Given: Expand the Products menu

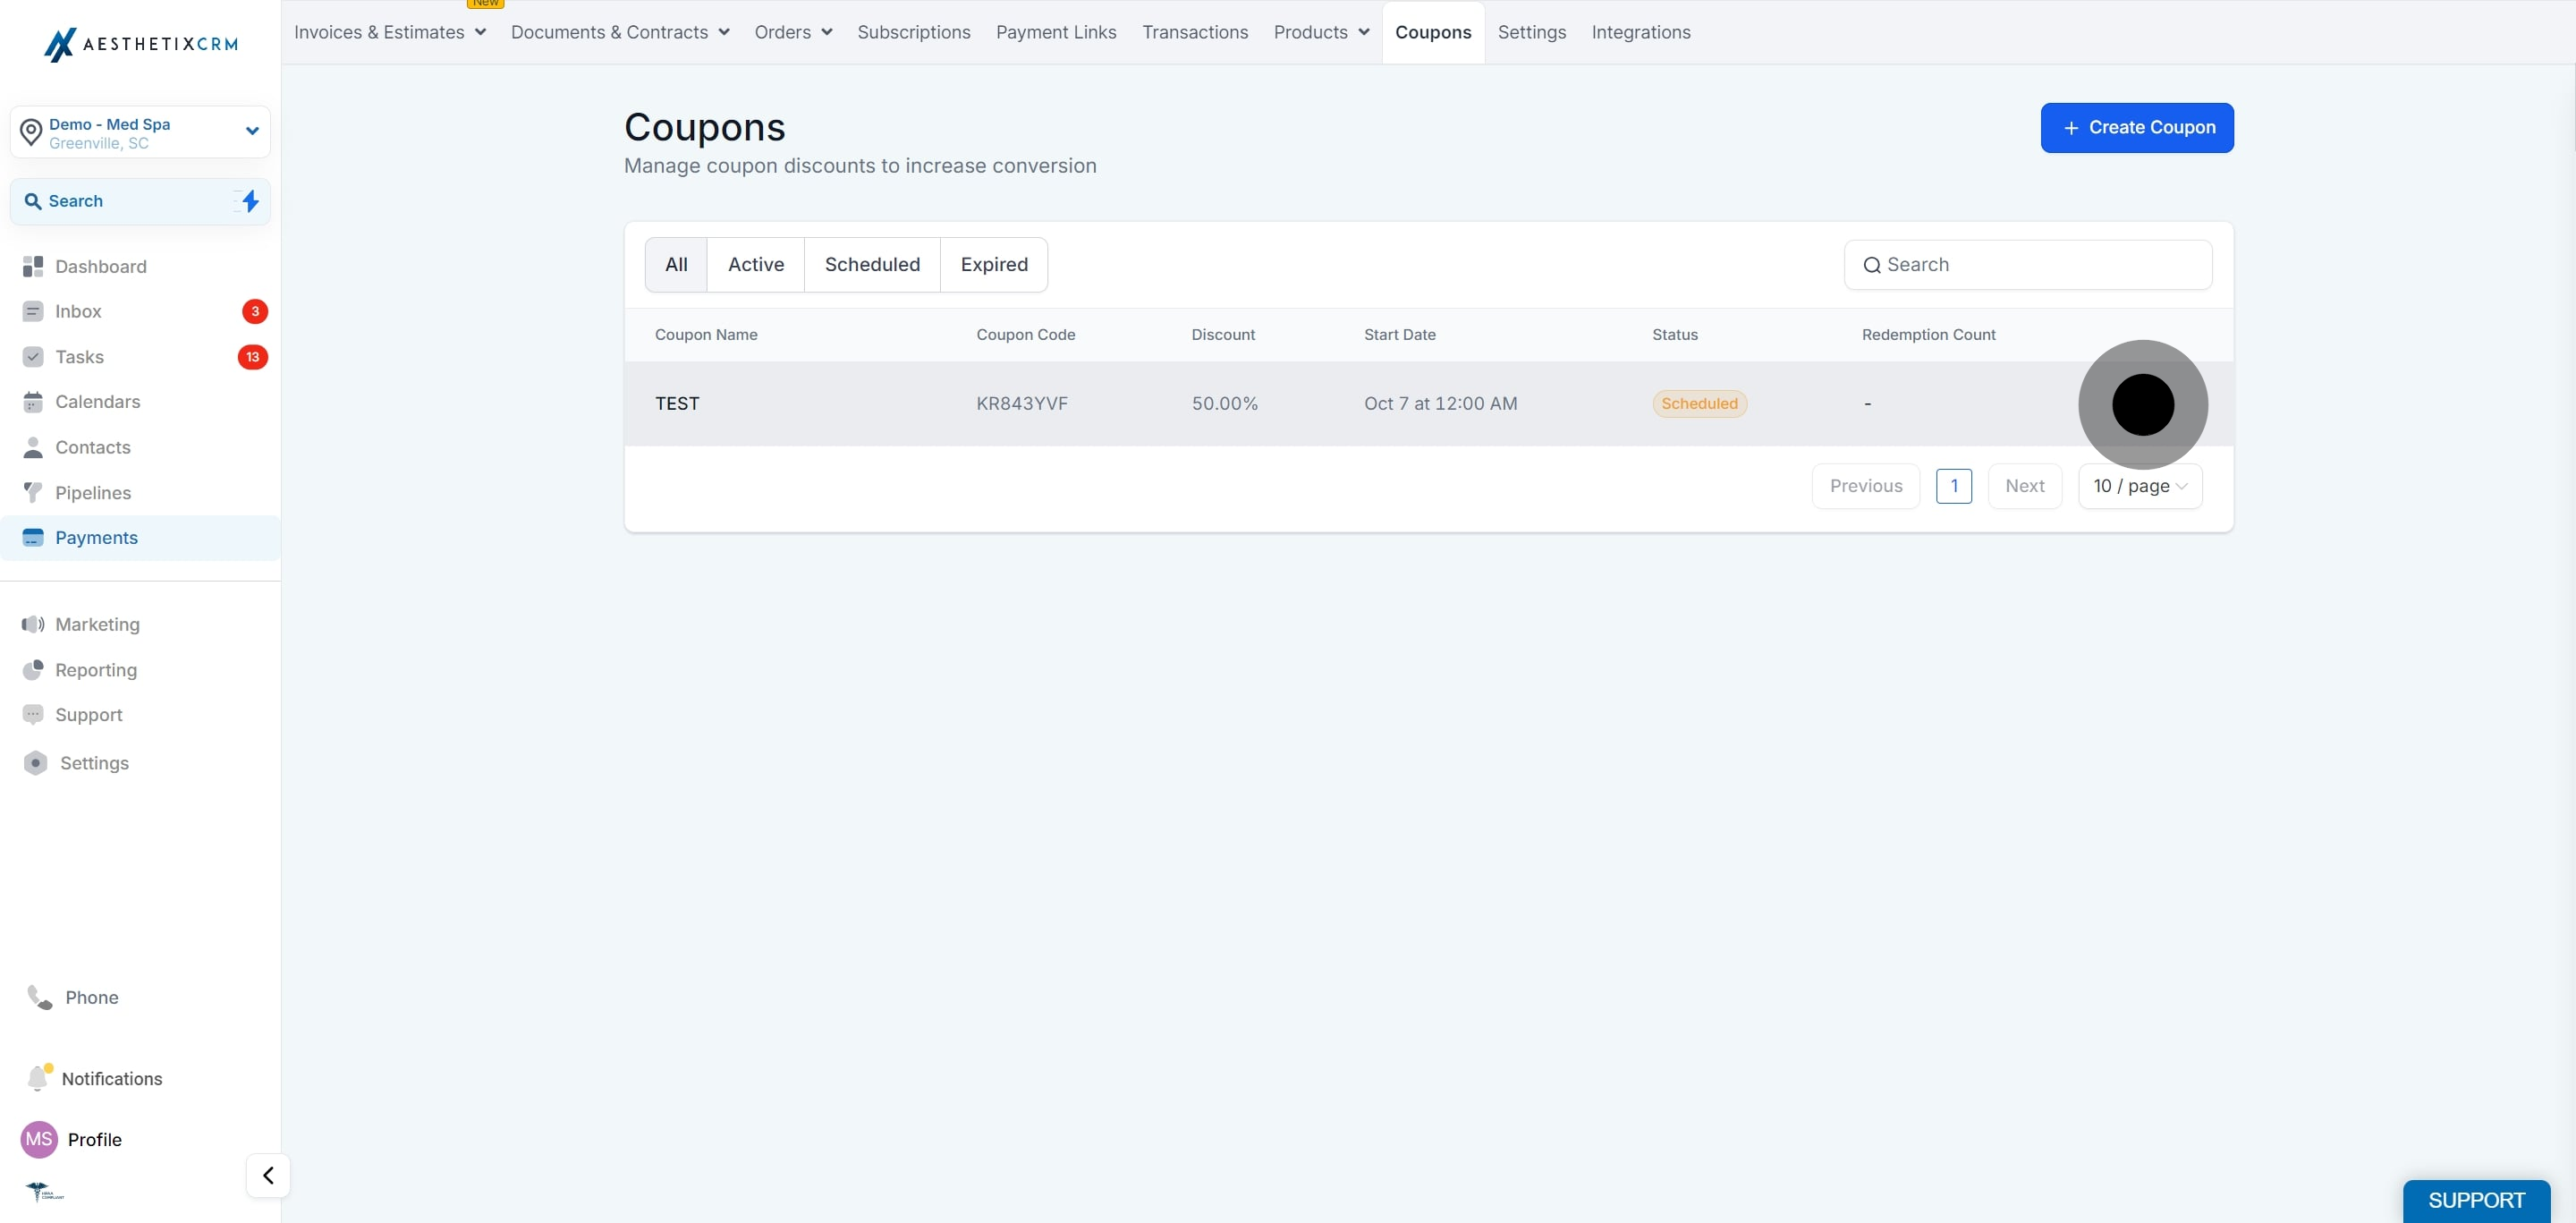Looking at the screenshot, I should click(x=1321, y=32).
